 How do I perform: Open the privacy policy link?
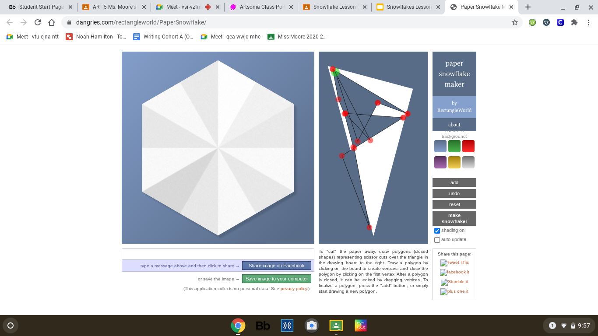pyautogui.click(x=293, y=289)
